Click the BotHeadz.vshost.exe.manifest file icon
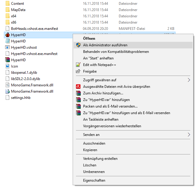195x187 pixels. click(7, 29)
